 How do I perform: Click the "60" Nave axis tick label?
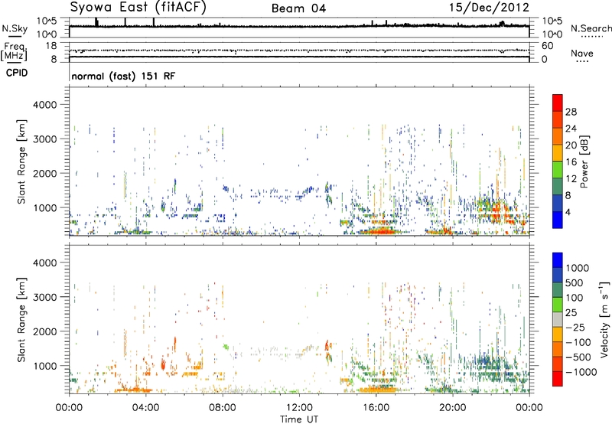point(547,46)
